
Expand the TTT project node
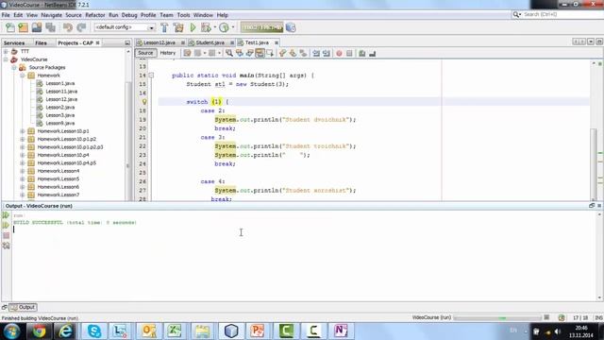[6, 51]
